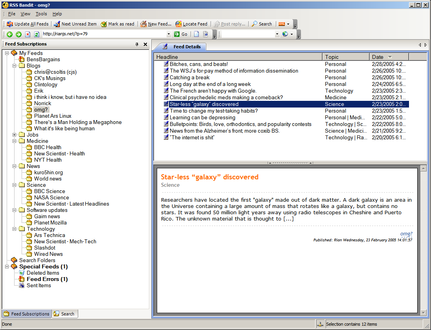Viewport: 431px width, 330px height.
Task: Open the address bar URL history dropdown
Action: click(169, 34)
